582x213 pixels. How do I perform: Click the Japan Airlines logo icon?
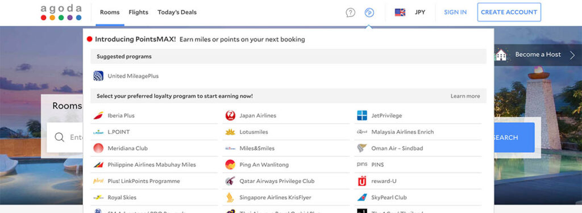230,116
